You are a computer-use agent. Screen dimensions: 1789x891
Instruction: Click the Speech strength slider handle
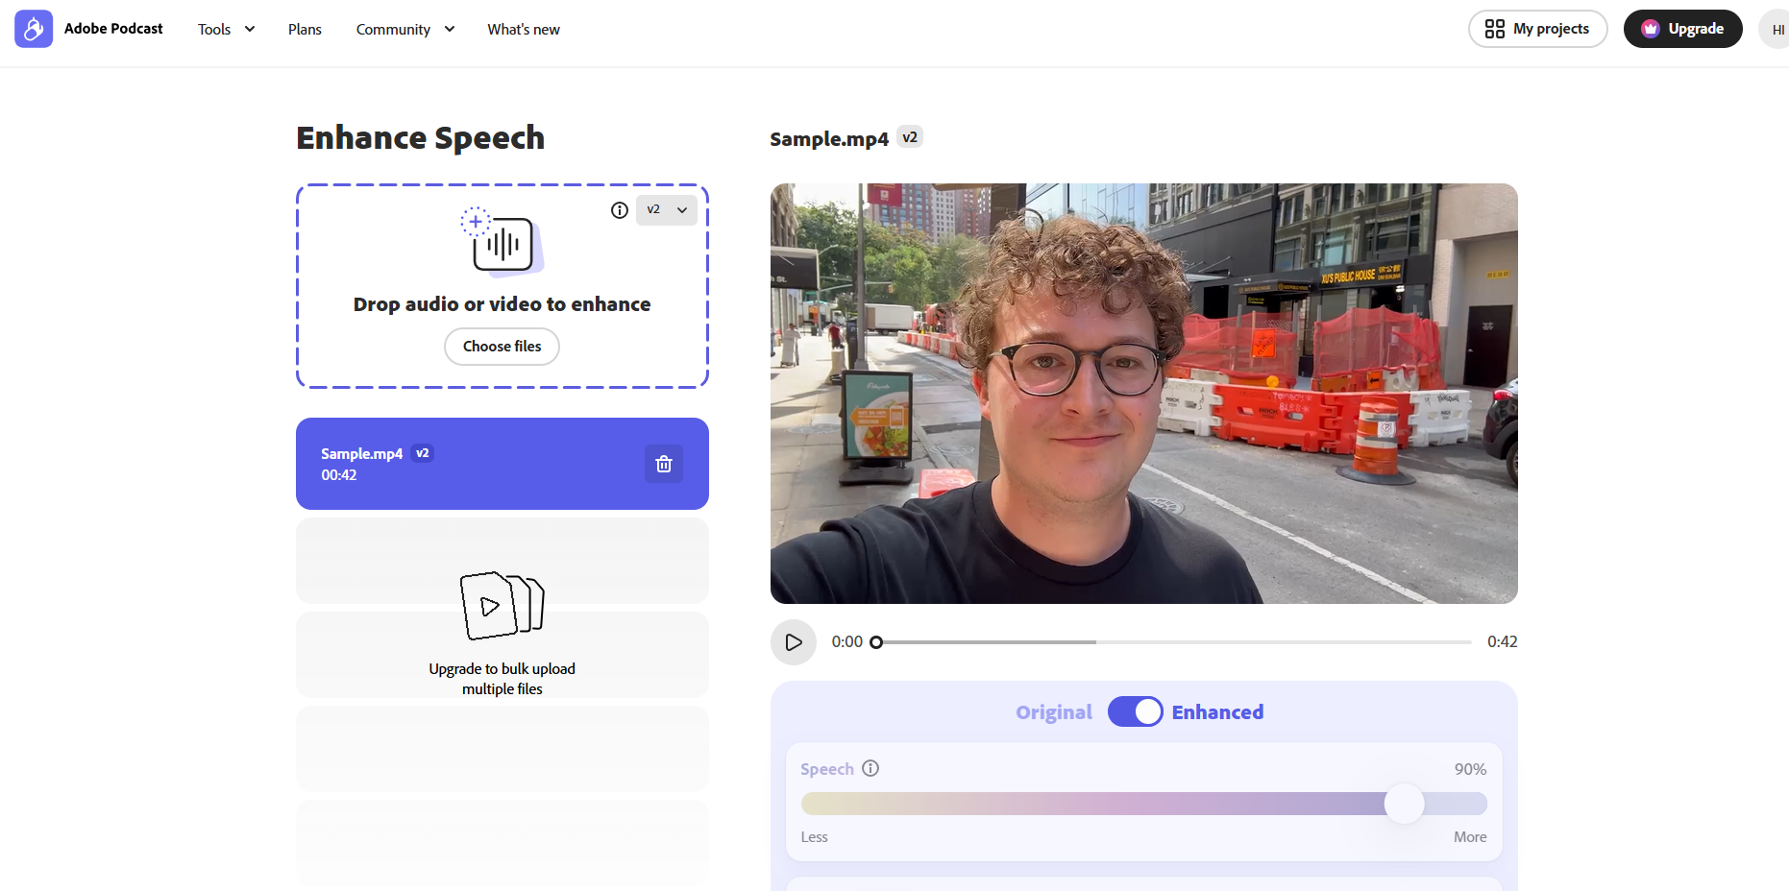(1404, 804)
